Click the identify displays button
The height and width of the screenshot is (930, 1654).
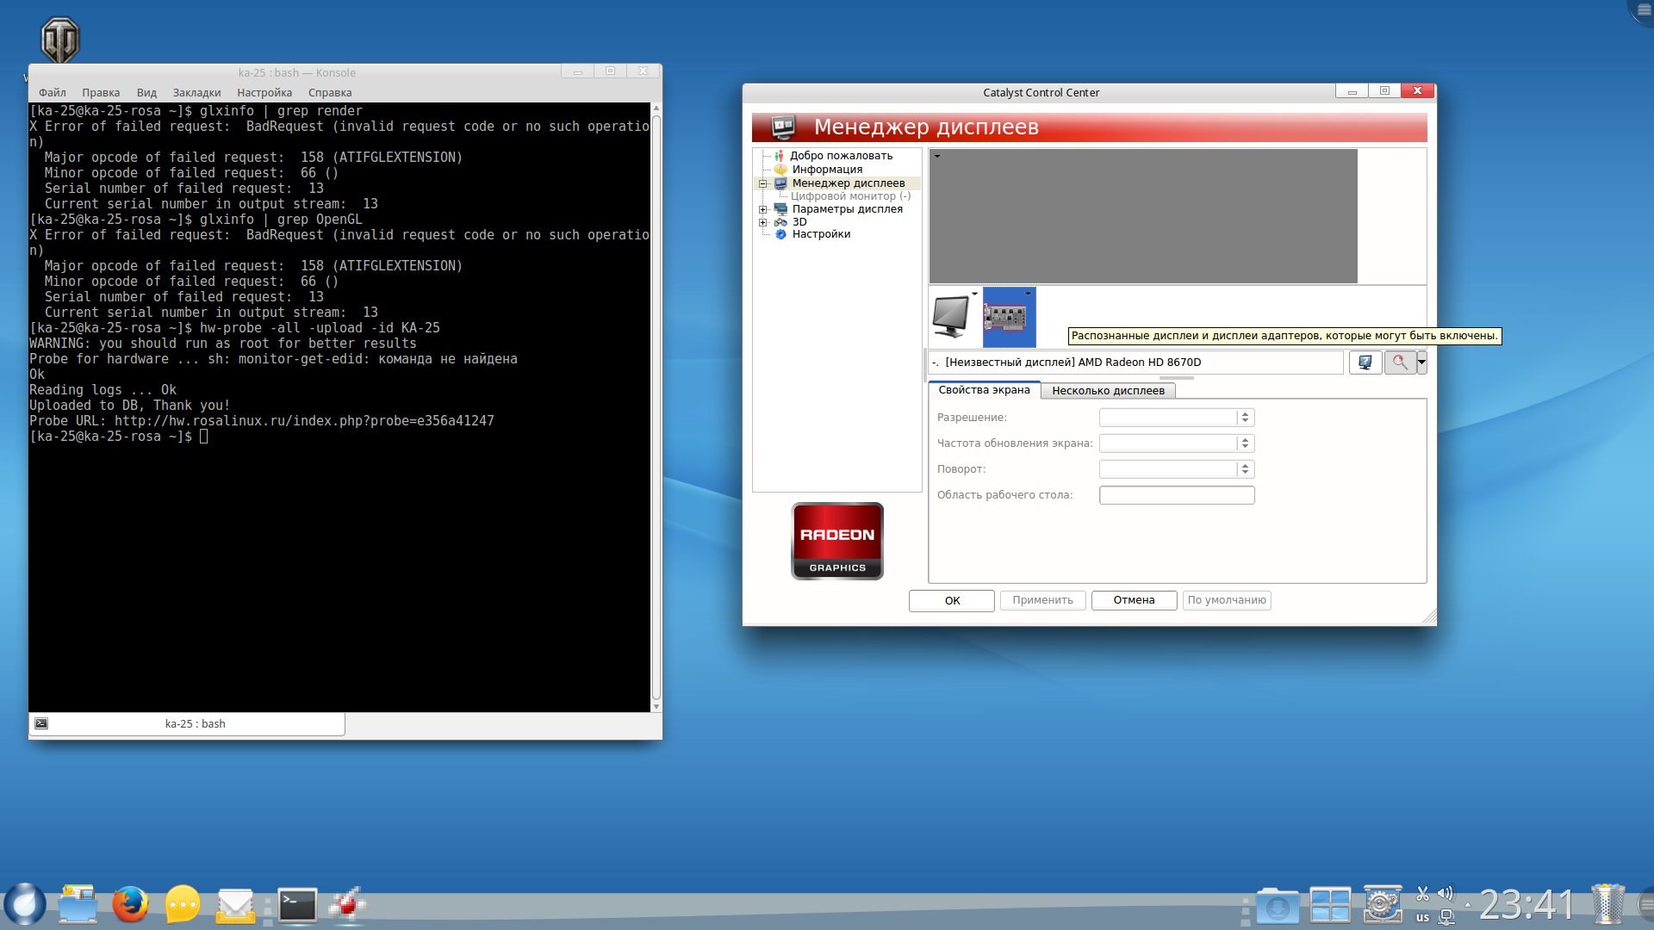point(1365,363)
